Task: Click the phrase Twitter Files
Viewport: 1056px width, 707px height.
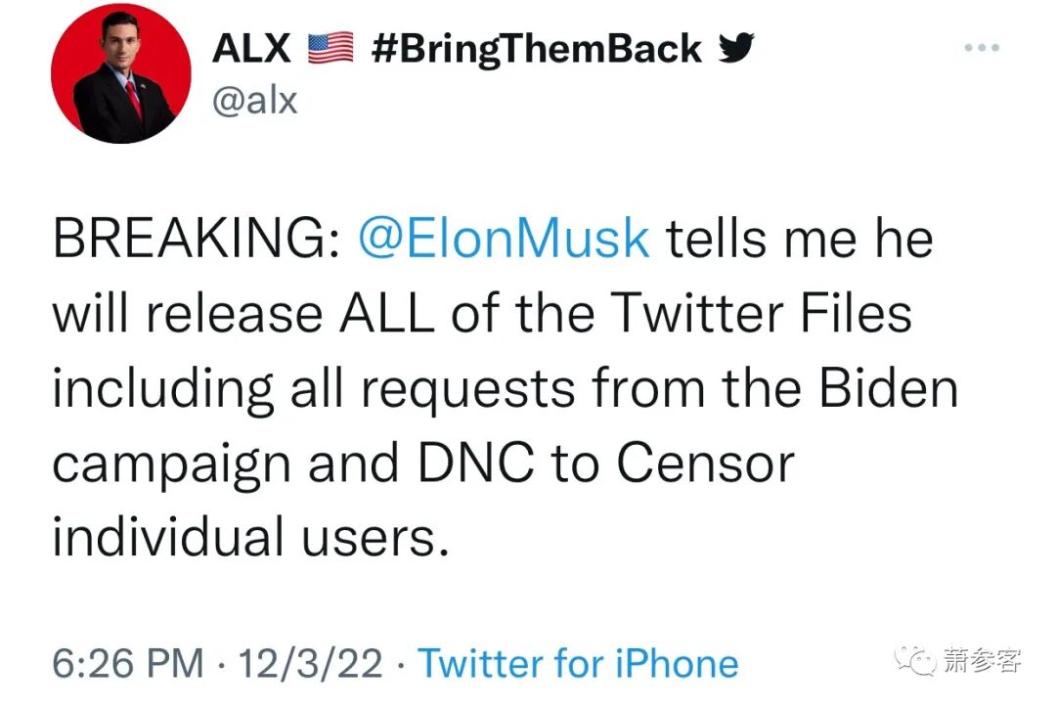Action: [x=762, y=315]
